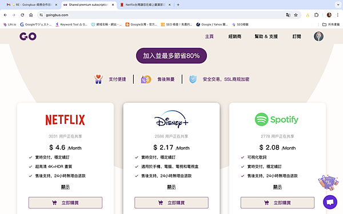This screenshot has height=214, width=343.
Task: Open the browser home page icon
Action: pos(31,15)
